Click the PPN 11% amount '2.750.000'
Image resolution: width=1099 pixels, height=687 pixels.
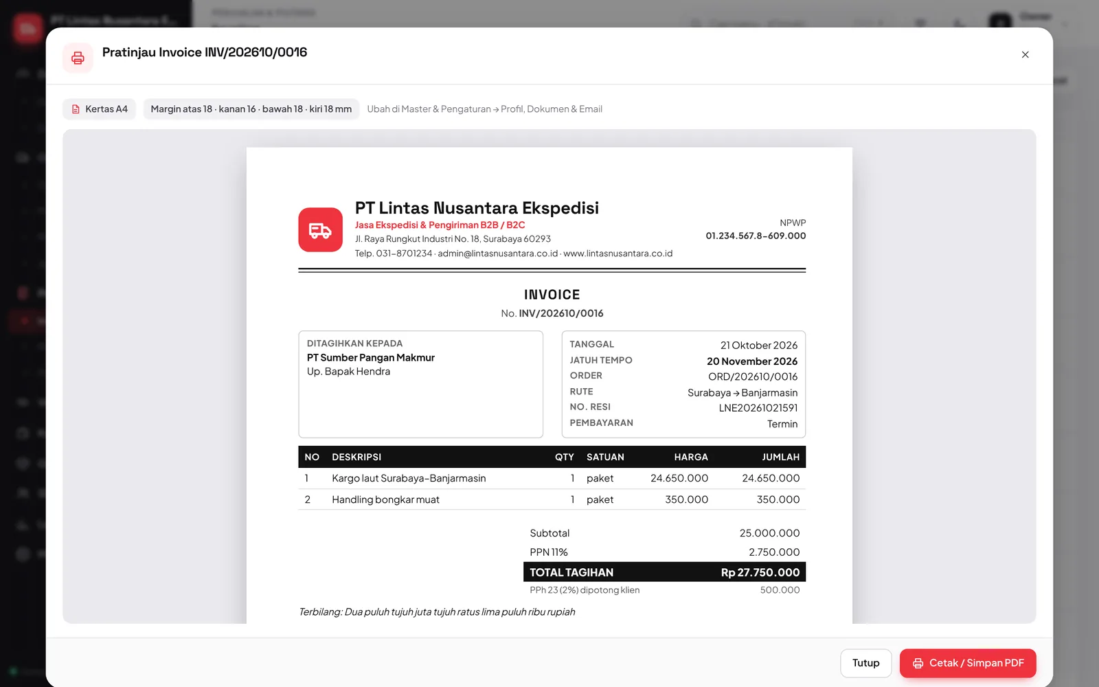pyautogui.click(x=774, y=552)
